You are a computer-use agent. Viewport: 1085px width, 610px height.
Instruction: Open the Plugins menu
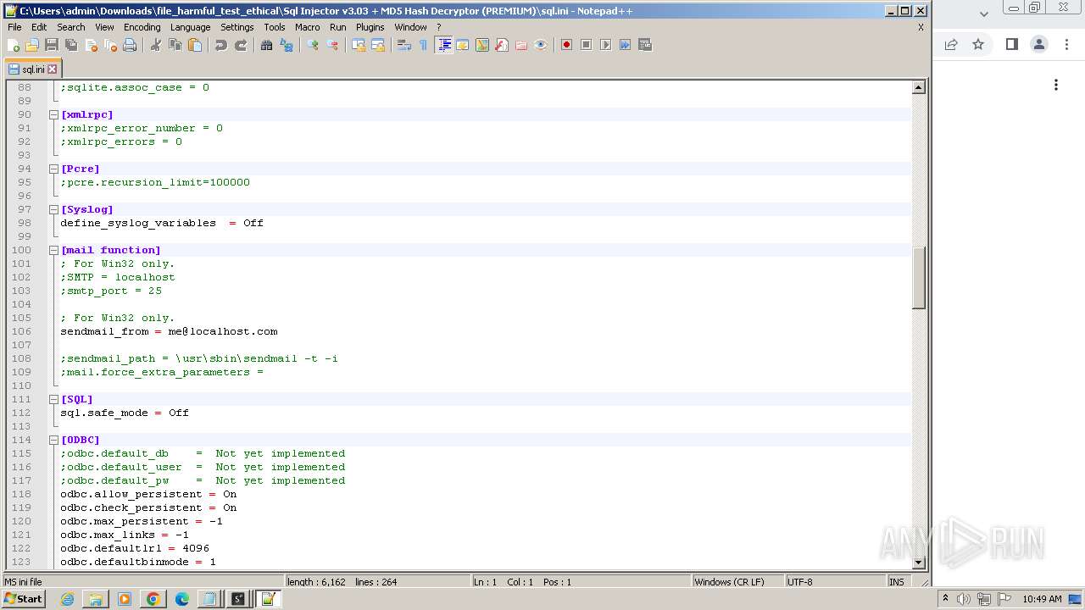[x=370, y=27]
